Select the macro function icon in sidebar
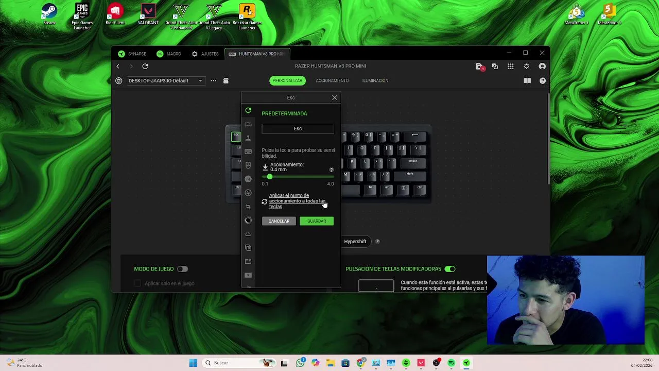Image resolution: width=659 pixels, height=371 pixels. [248, 179]
